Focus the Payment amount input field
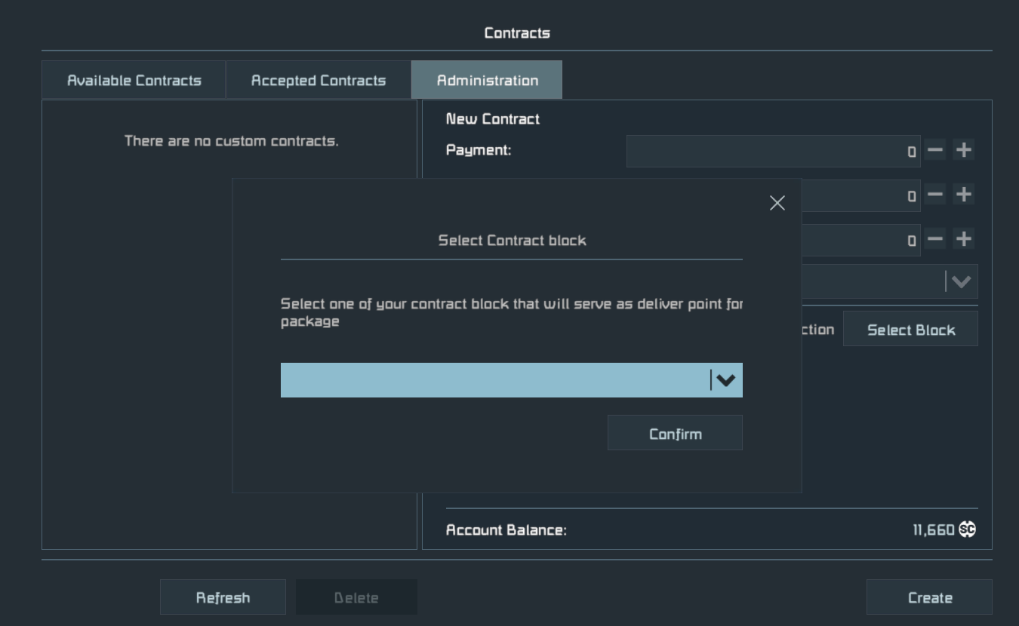The height and width of the screenshot is (626, 1019). [773, 151]
